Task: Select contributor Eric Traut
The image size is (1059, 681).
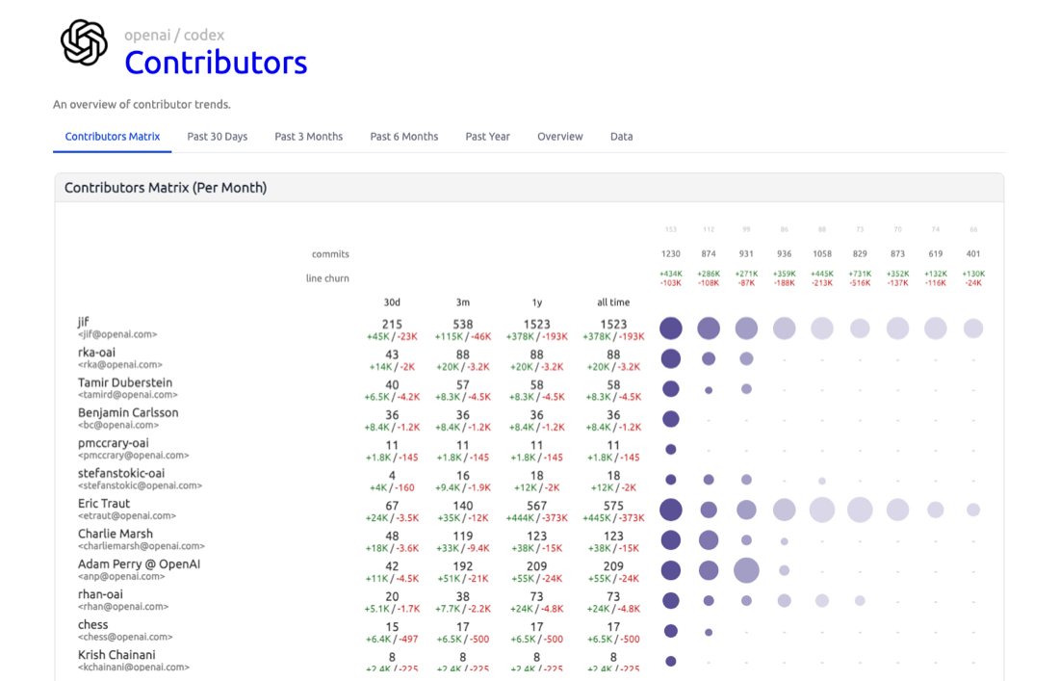Action: [x=104, y=504]
